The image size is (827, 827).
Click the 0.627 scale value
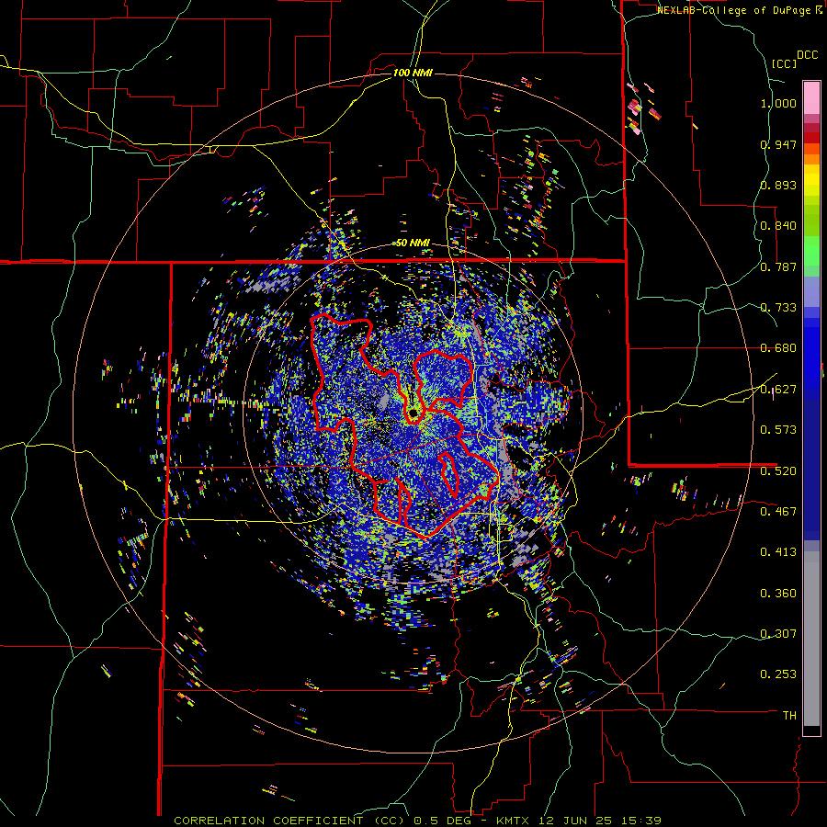(x=778, y=390)
